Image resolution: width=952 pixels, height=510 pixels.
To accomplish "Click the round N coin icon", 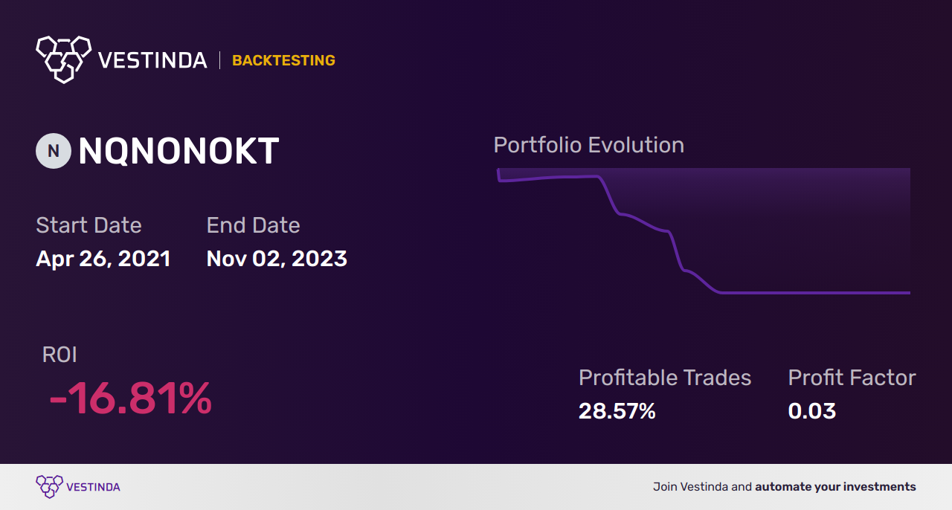I will tap(53, 151).
